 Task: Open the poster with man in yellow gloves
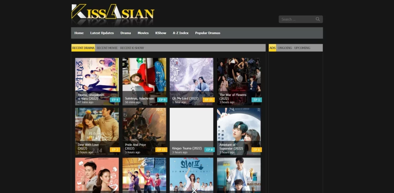point(239,175)
